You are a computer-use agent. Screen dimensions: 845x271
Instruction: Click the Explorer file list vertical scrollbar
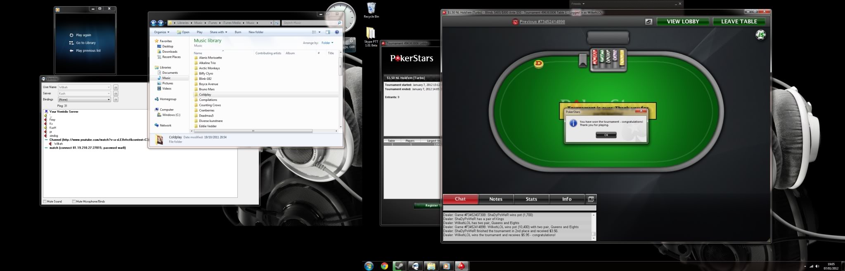coord(341,67)
